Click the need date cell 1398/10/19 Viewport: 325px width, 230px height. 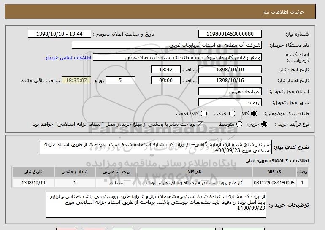[x=33, y=183]
